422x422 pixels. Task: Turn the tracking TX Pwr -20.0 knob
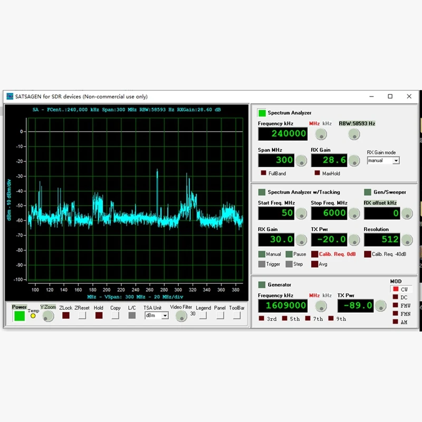pos(354,240)
